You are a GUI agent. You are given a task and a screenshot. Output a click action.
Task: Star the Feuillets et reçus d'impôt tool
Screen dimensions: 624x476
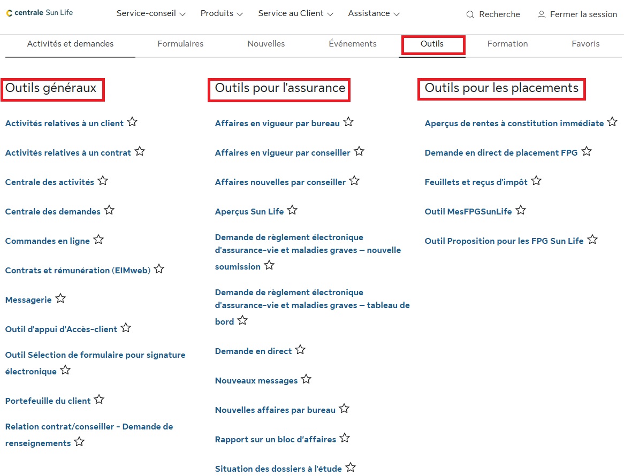pyautogui.click(x=536, y=181)
